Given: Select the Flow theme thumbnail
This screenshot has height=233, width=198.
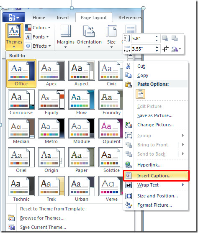Looking at the screenshot, I should pos(82,102).
